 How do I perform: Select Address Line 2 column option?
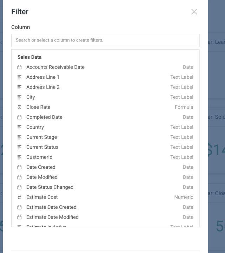pos(43,87)
